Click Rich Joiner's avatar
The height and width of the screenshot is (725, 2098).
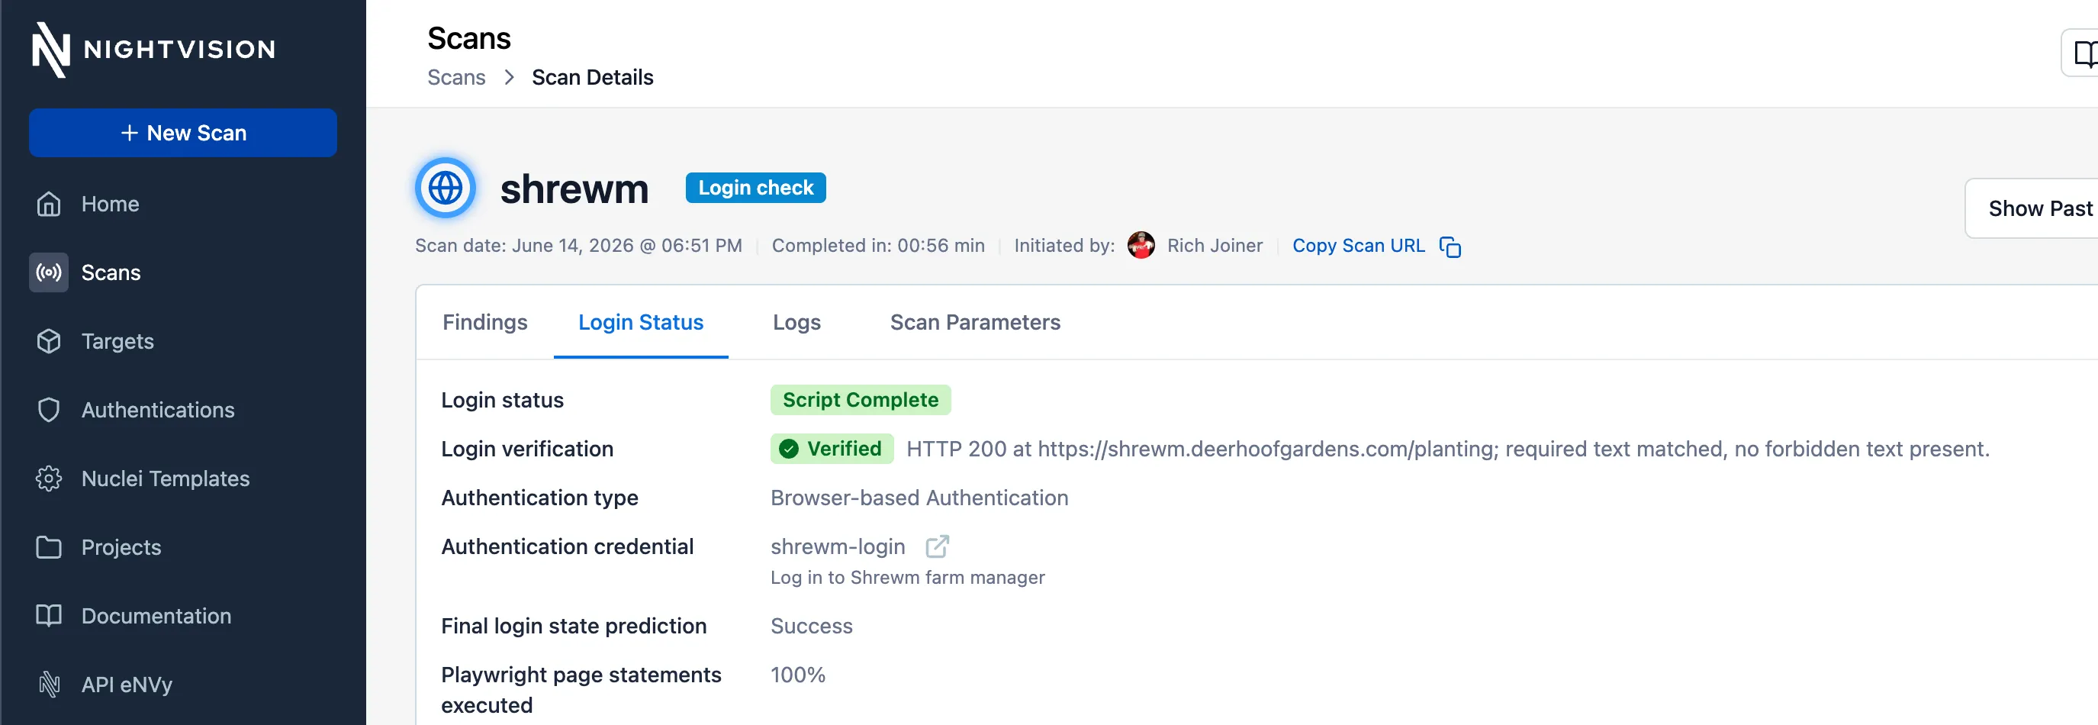1141,245
